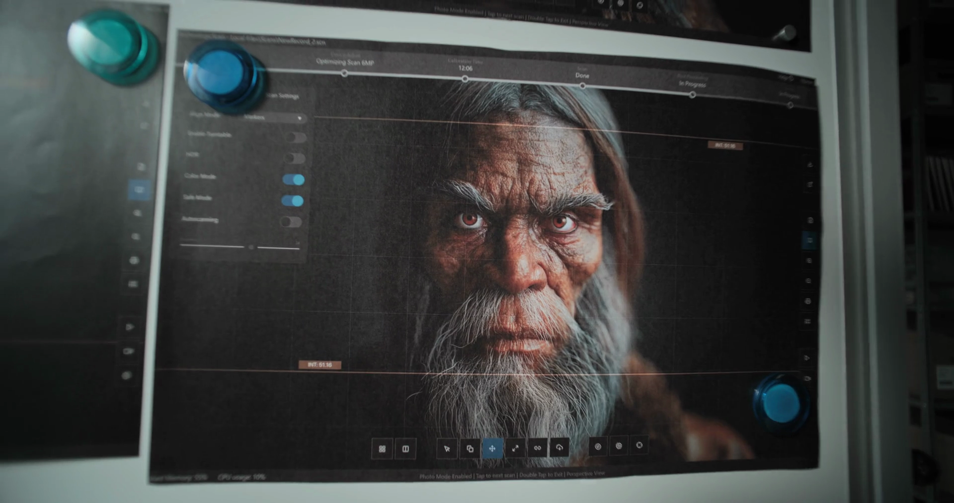Click the slider handle below Autoscanning

click(251, 247)
